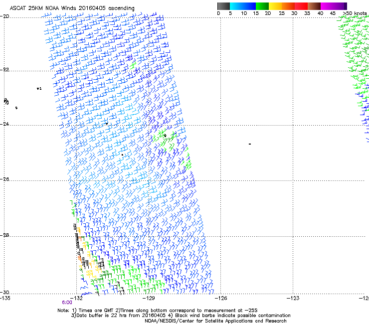This screenshot has width=369, height=324.
Task: Click the latitude label -20
Action: tap(4, 16)
